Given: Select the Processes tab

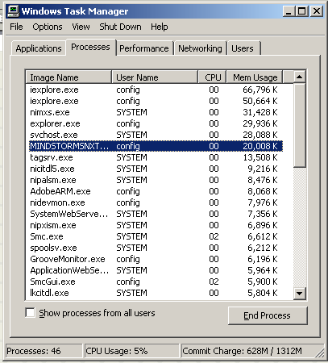Looking at the screenshot, I should [90, 48].
